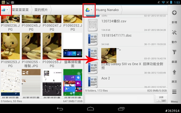The height and width of the screenshot is (113, 181).
Task: Tap the battery icon in status bar
Action: (x=171, y=2)
